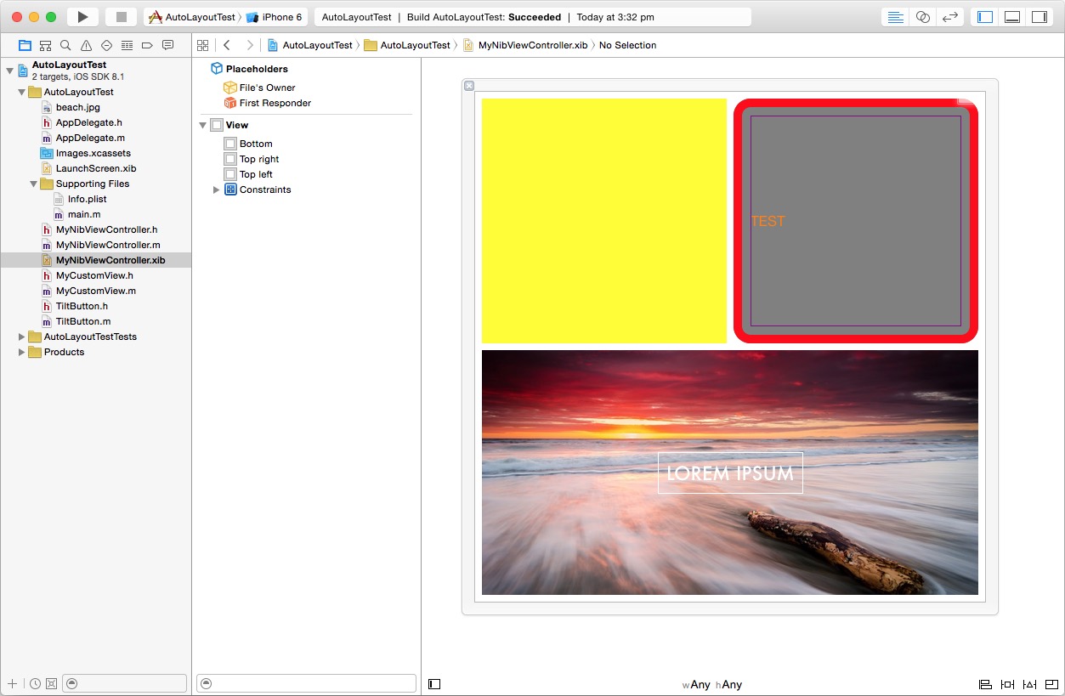Click the wAny hAny size class control

[x=711, y=684]
